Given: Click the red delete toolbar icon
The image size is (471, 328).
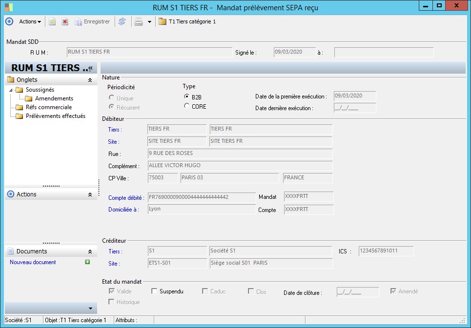Looking at the screenshot, I should (x=64, y=22).
